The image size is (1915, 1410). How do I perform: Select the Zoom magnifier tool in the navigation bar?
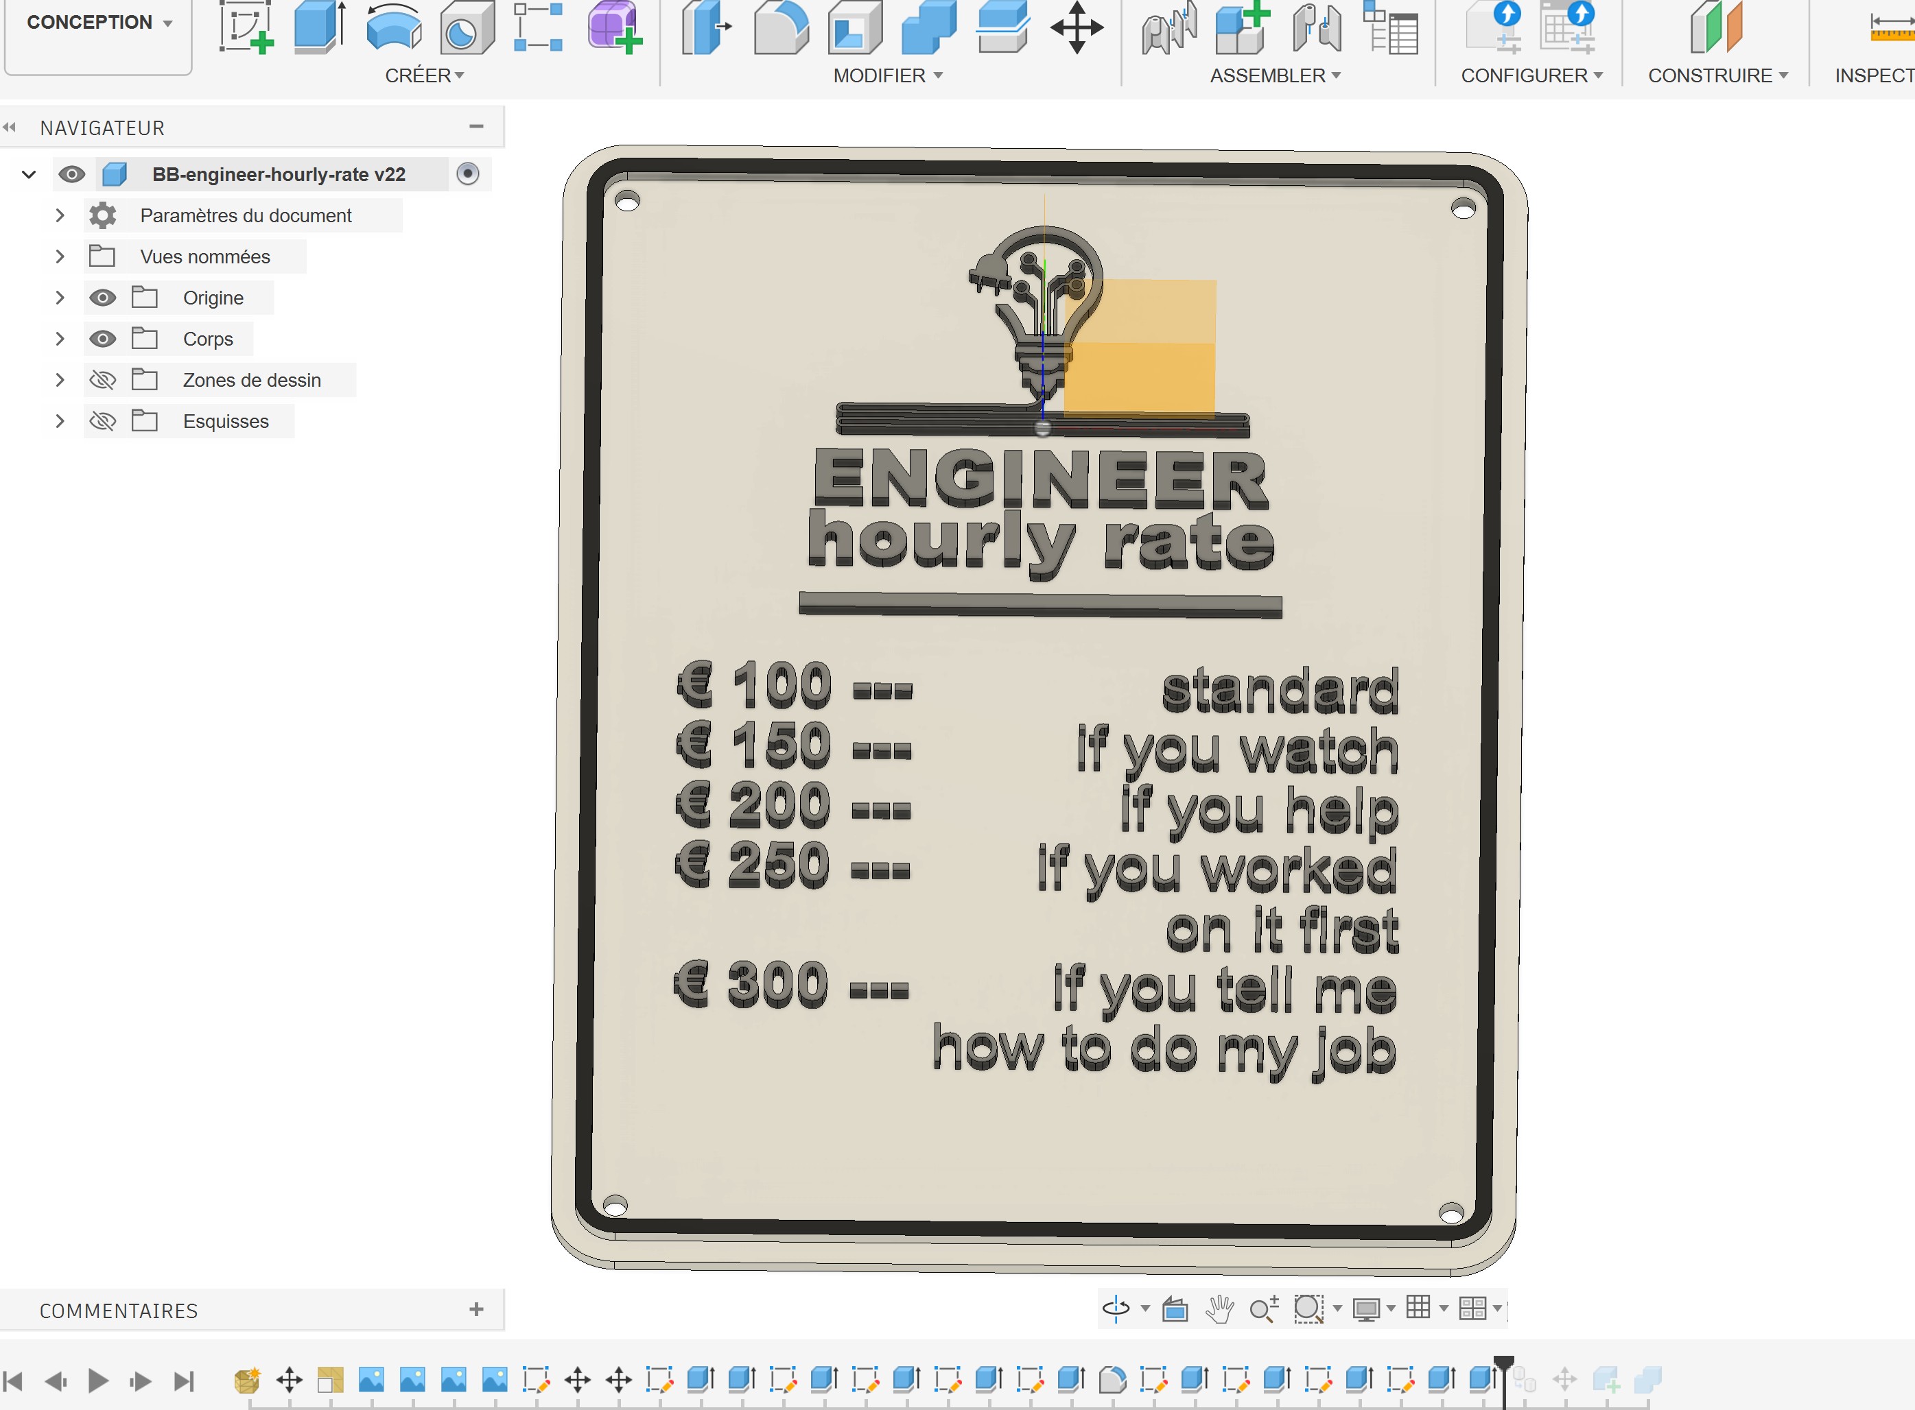point(1264,1309)
